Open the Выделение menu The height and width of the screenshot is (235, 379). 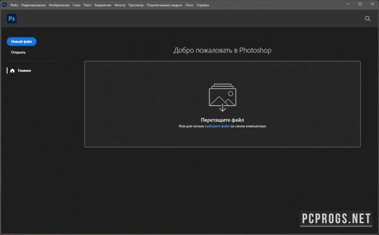(103, 5)
